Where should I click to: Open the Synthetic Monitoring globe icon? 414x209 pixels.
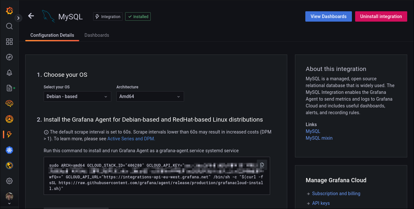point(9,165)
